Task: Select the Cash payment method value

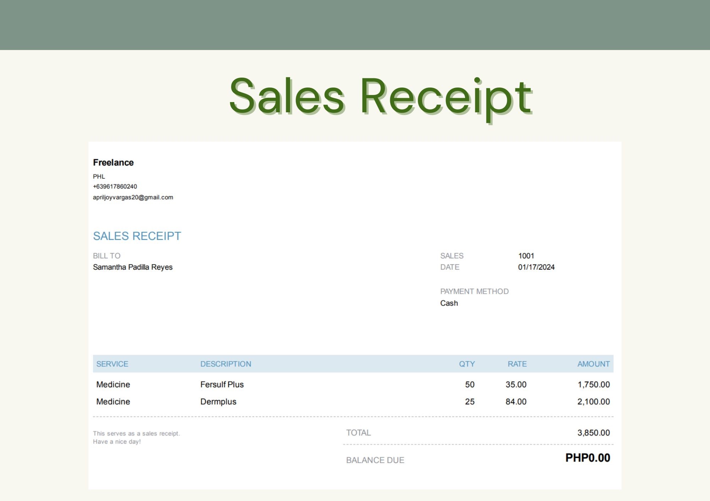Action: click(x=449, y=303)
